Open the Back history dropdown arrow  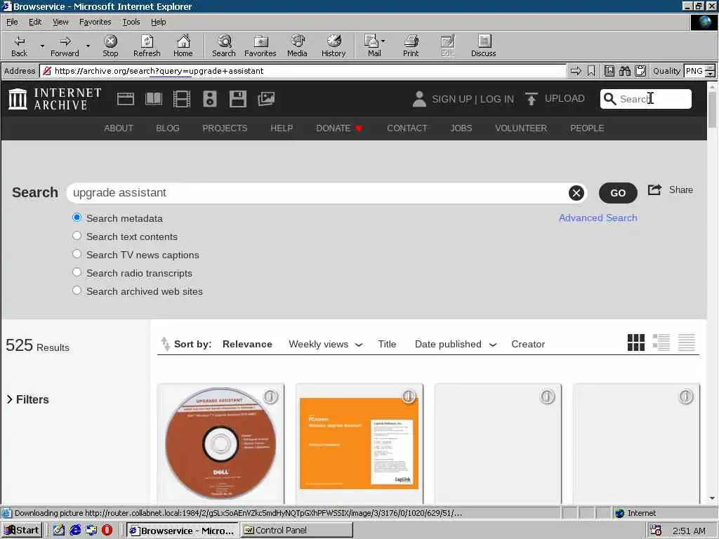point(42,46)
